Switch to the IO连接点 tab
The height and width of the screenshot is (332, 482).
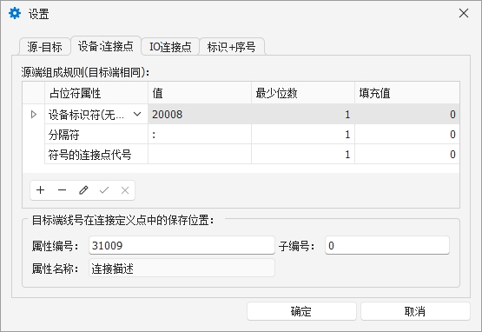pyautogui.click(x=170, y=47)
